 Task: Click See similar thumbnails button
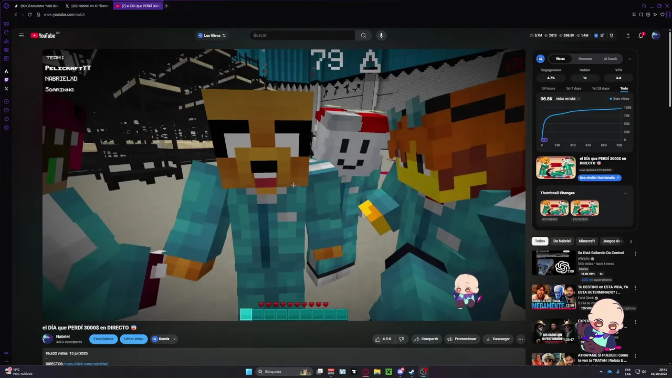600,178
